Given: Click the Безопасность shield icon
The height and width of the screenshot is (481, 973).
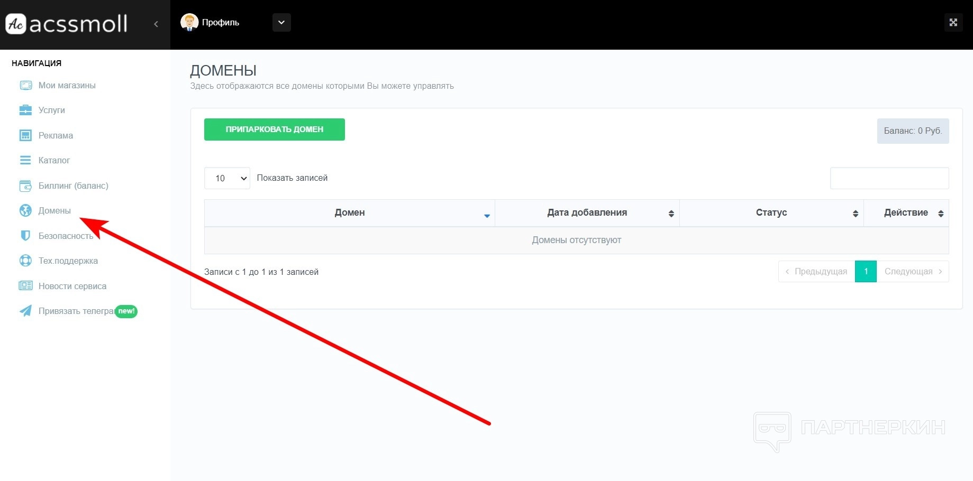Looking at the screenshot, I should tap(25, 236).
